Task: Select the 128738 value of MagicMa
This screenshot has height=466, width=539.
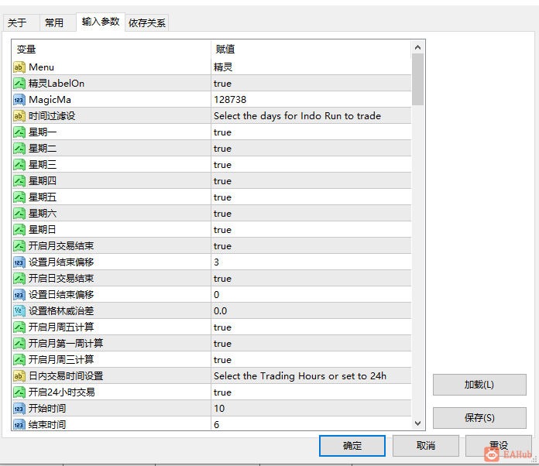Action: [230, 100]
